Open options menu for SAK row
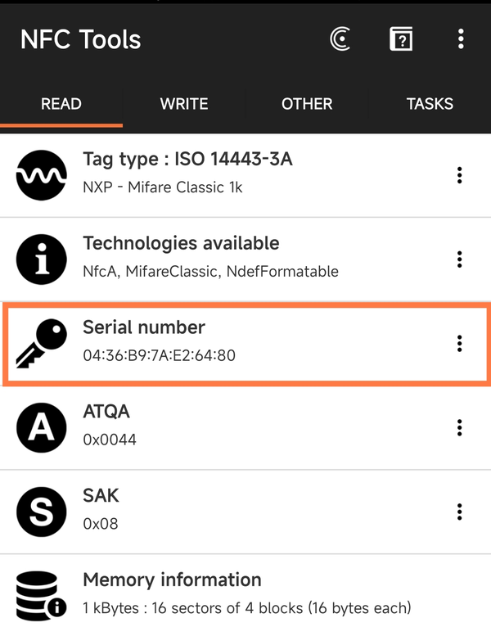This screenshot has width=491, height=636. click(x=460, y=512)
